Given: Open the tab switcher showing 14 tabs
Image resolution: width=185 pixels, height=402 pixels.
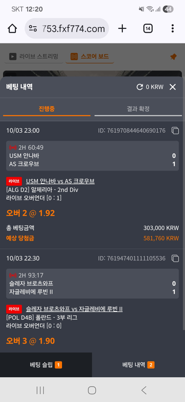Looking at the screenshot, I should click(148, 29).
